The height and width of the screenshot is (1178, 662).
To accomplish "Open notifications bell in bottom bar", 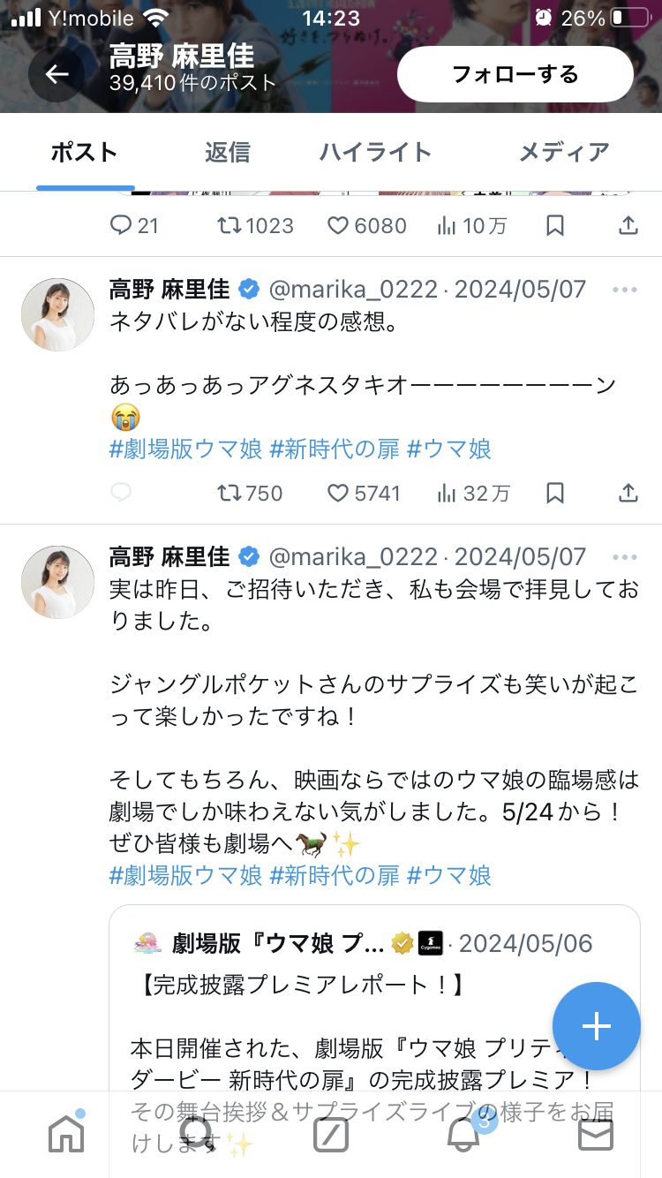I will [x=463, y=1134].
